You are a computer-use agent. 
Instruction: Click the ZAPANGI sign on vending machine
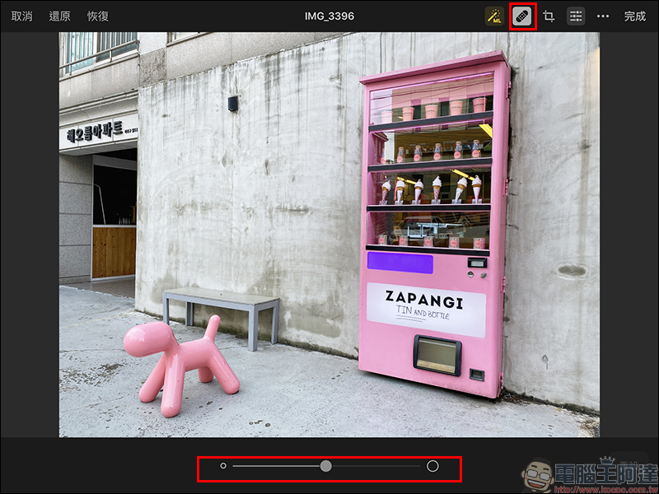tap(426, 310)
